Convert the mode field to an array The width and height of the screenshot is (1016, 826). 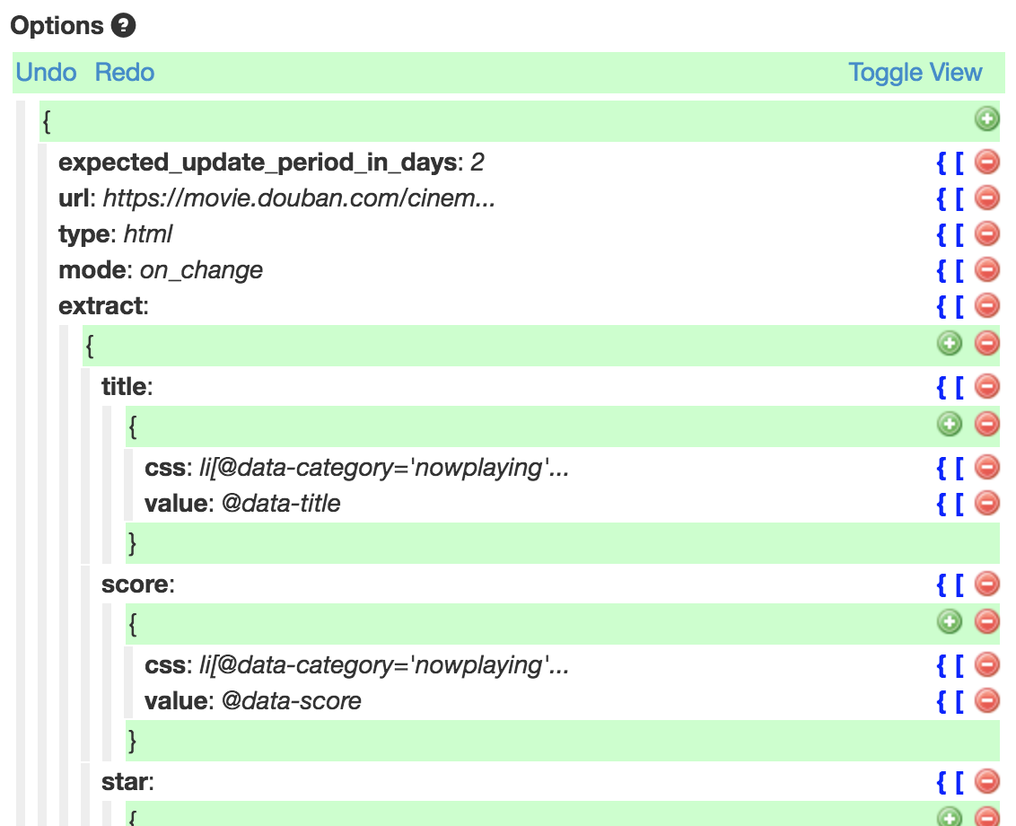coord(959,270)
